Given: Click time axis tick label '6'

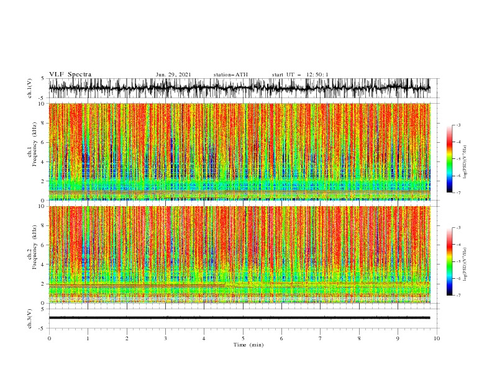Looking at the screenshot, I should [281, 338].
